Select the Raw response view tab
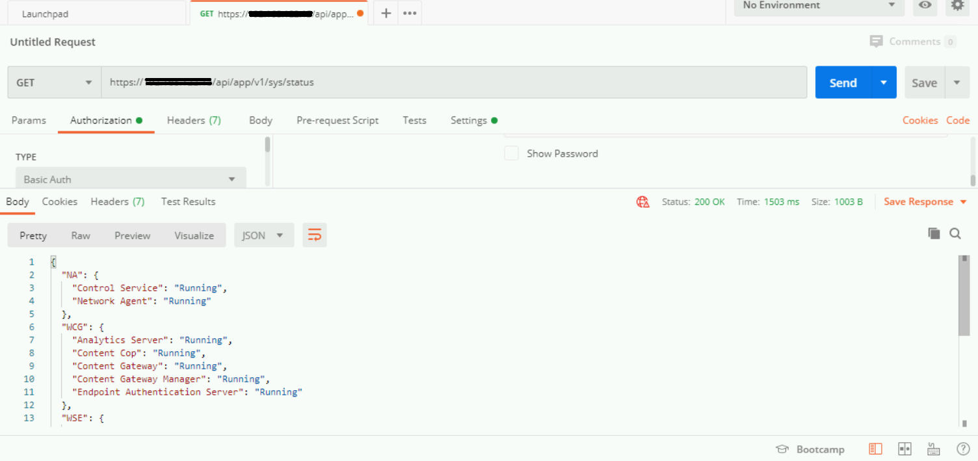Viewport: 978px width, 461px height. (81, 235)
